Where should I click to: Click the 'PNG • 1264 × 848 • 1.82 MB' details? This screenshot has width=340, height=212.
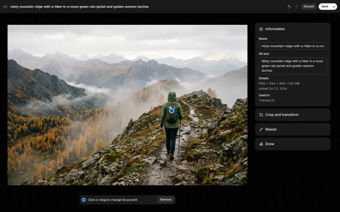pos(279,83)
